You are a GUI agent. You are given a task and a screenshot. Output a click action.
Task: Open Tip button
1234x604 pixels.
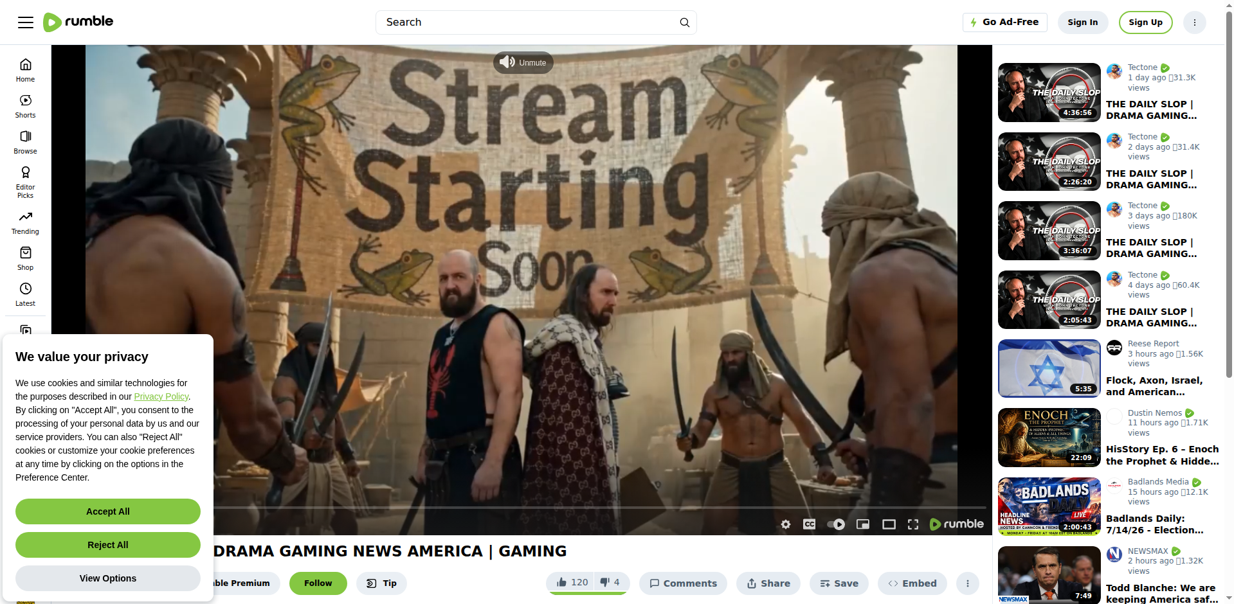[x=381, y=583]
